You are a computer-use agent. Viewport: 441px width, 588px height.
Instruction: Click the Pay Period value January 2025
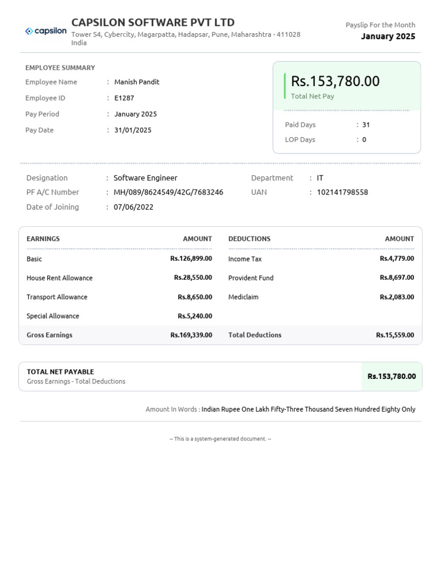136,114
